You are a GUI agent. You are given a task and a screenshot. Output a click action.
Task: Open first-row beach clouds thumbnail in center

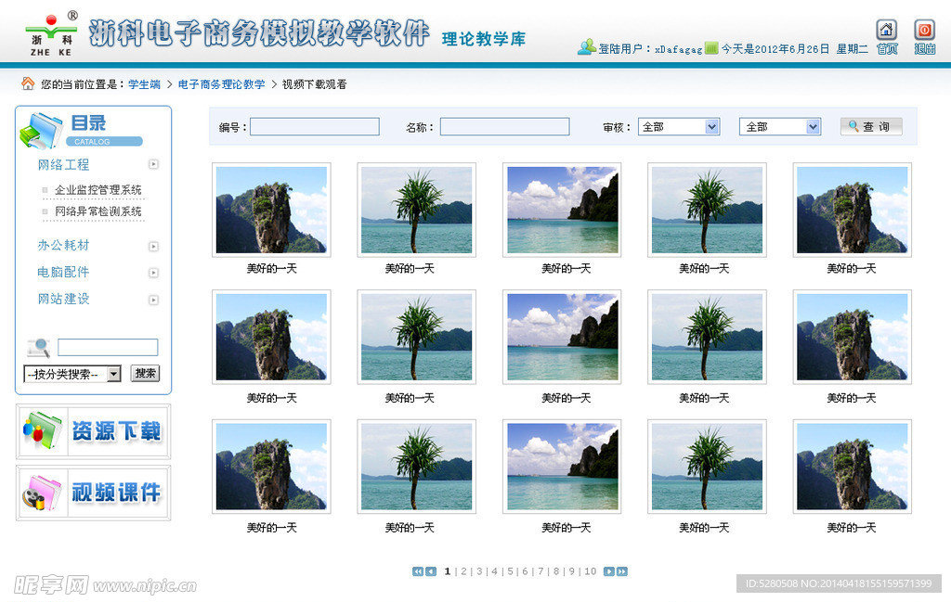[562, 210]
